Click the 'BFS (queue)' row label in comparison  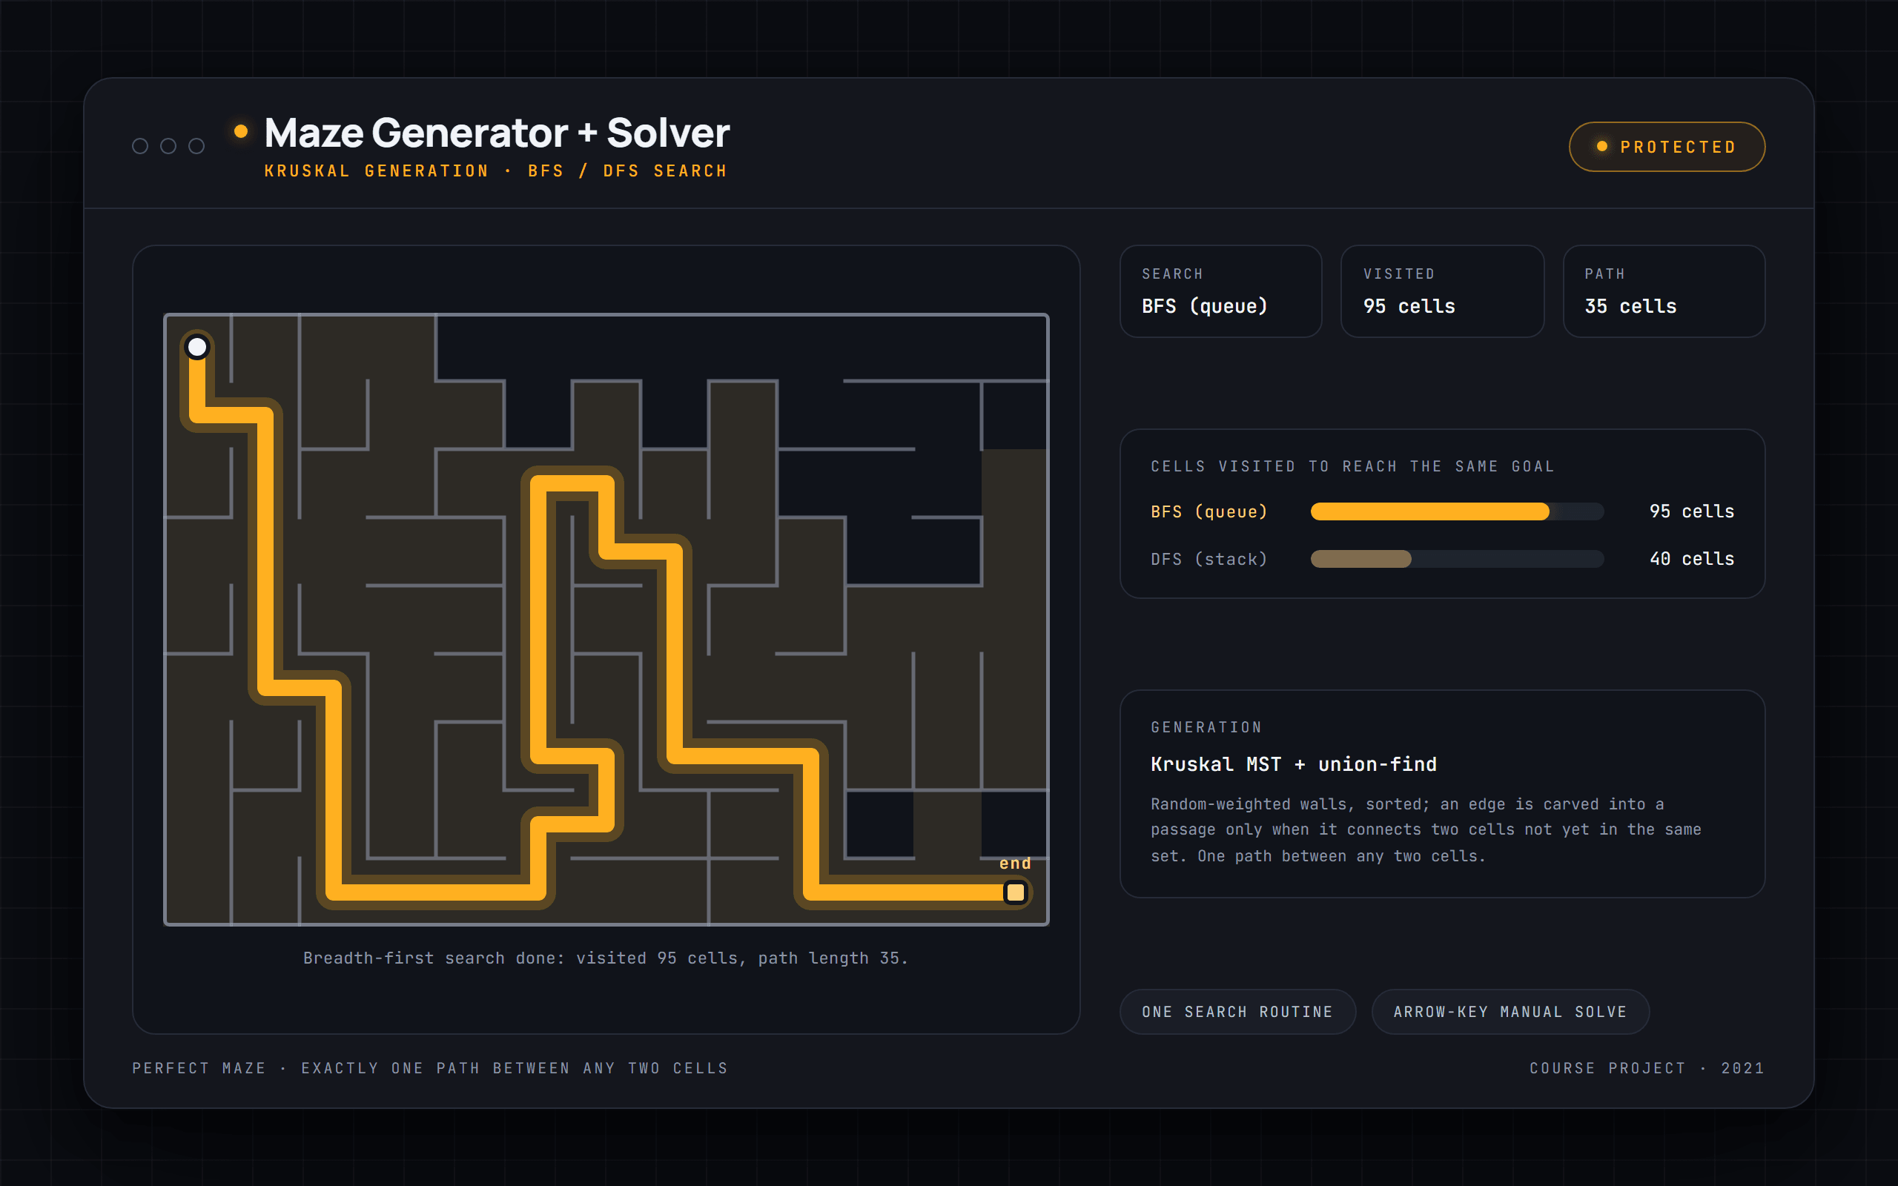click(1208, 511)
